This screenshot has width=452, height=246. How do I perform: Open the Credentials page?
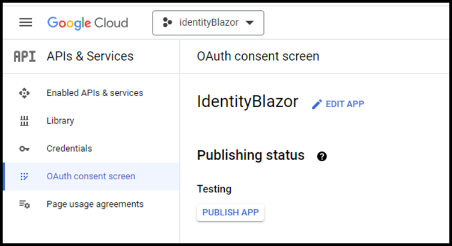[x=69, y=149]
